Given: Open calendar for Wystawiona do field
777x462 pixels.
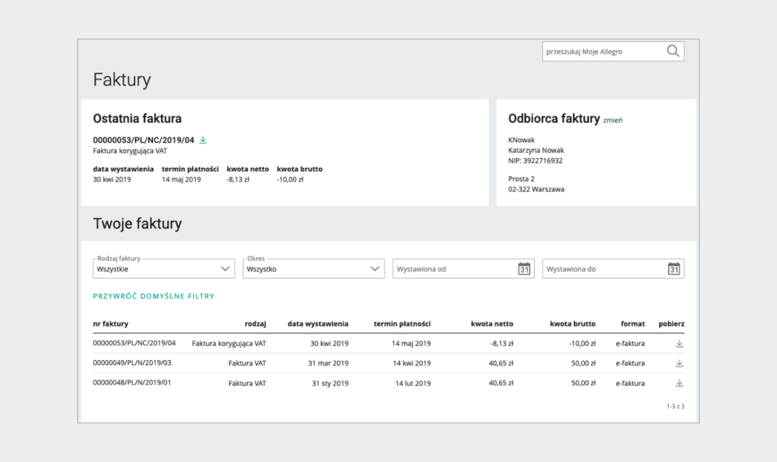Looking at the screenshot, I should 673,269.
